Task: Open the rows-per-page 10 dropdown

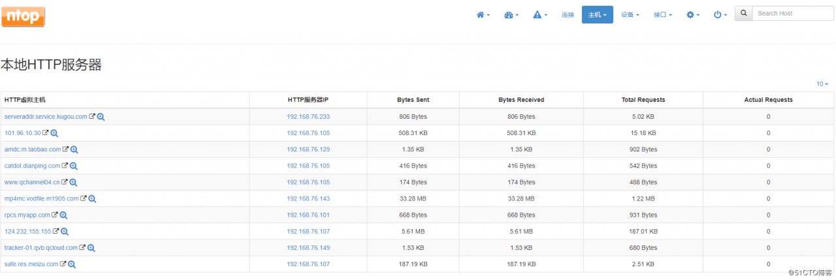Action: click(x=822, y=84)
